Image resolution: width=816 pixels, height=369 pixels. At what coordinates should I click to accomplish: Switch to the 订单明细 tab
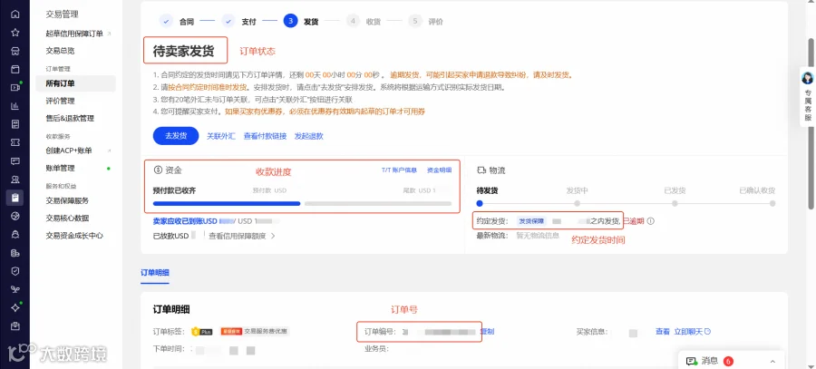coord(154,273)
